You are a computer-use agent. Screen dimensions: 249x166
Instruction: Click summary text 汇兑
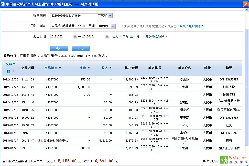click(x=229, y=125)
